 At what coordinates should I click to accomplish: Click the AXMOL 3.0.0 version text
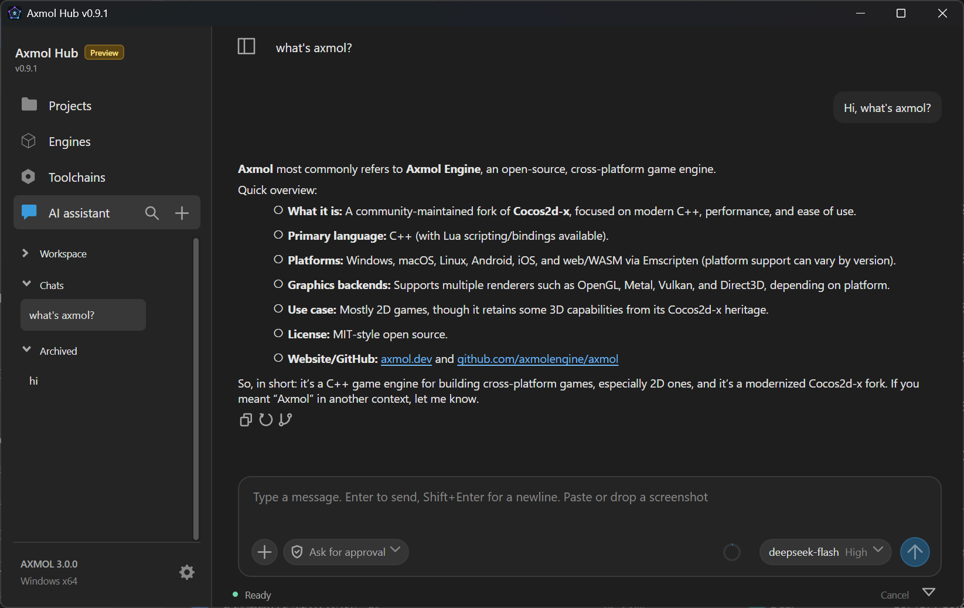click(49, 564)
